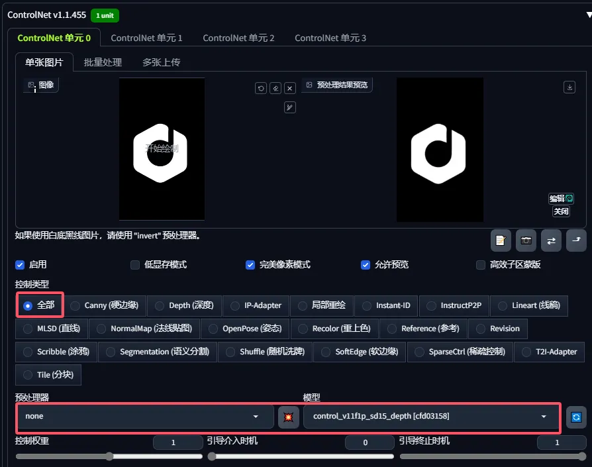The image size is (592, 467).
Task: Select the IP-Adapter control type
Action: point(256,305)
